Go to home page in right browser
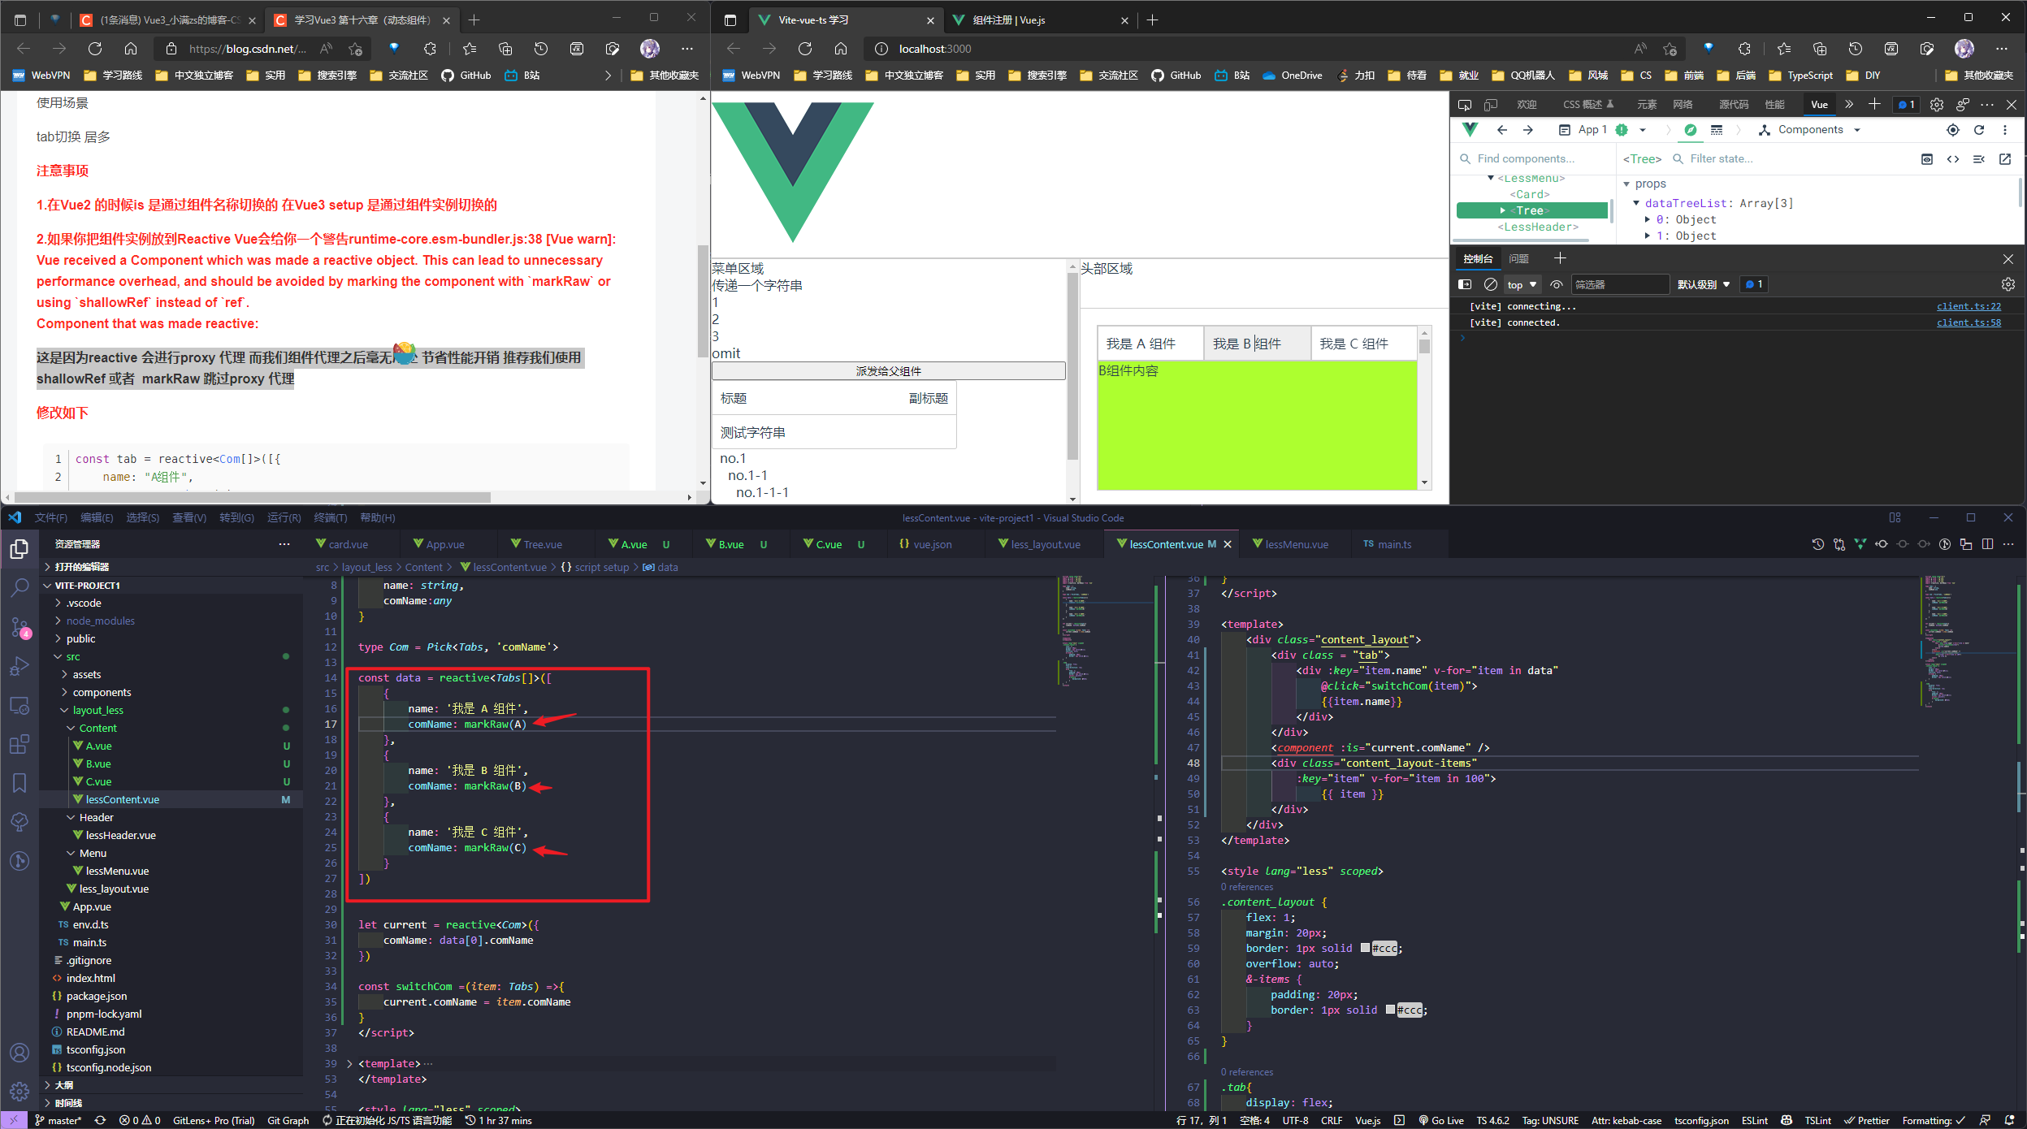The width and height of the screenshot is (2027, 1129). tap(841, 49)
